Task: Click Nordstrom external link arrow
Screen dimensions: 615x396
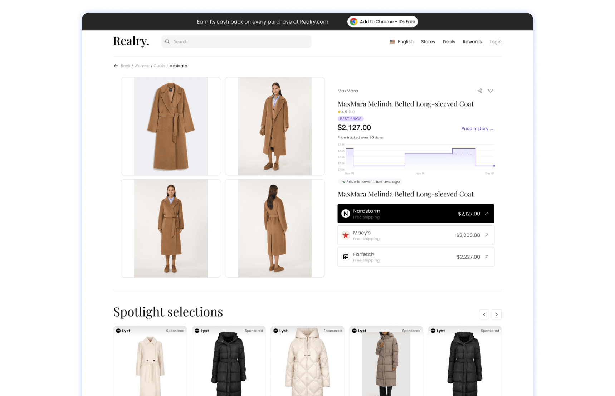Action: point(487,214)
